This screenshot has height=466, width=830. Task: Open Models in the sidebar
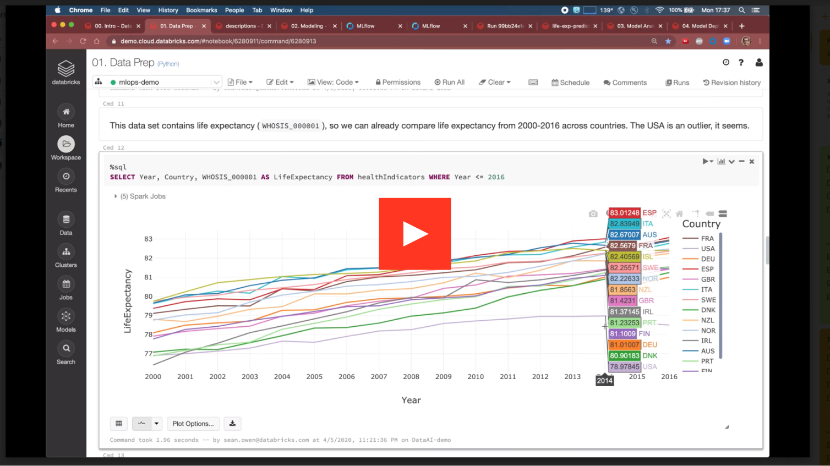tap(66, 321)
